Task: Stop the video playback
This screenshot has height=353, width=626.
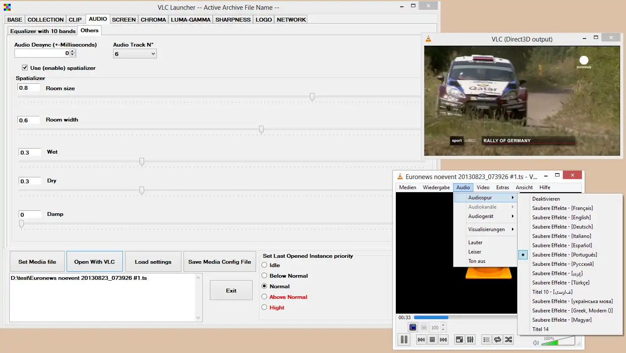Action: (x=432, y=339)
